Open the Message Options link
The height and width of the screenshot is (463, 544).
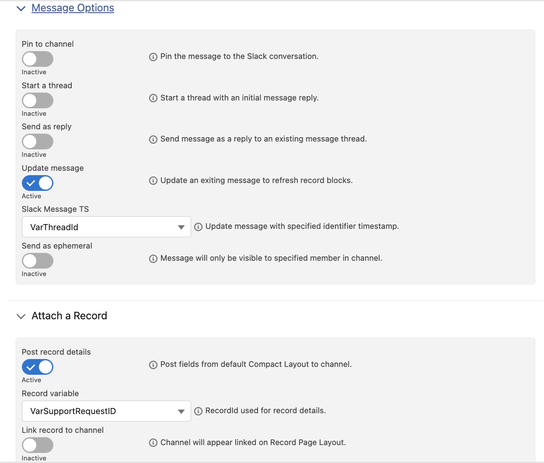73,8
